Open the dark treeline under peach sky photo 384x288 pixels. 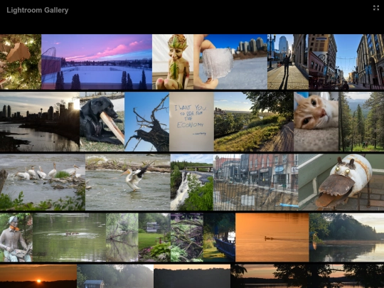(192, 276)
